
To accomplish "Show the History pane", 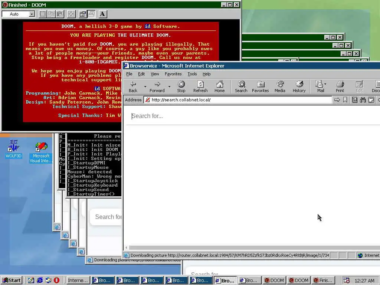I will [299, 87].
